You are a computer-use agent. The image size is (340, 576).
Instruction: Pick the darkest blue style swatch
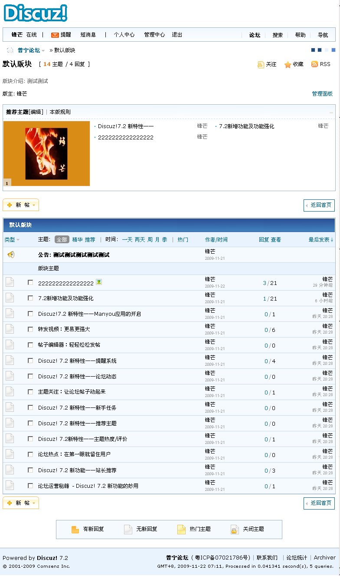tap(313, 50)
